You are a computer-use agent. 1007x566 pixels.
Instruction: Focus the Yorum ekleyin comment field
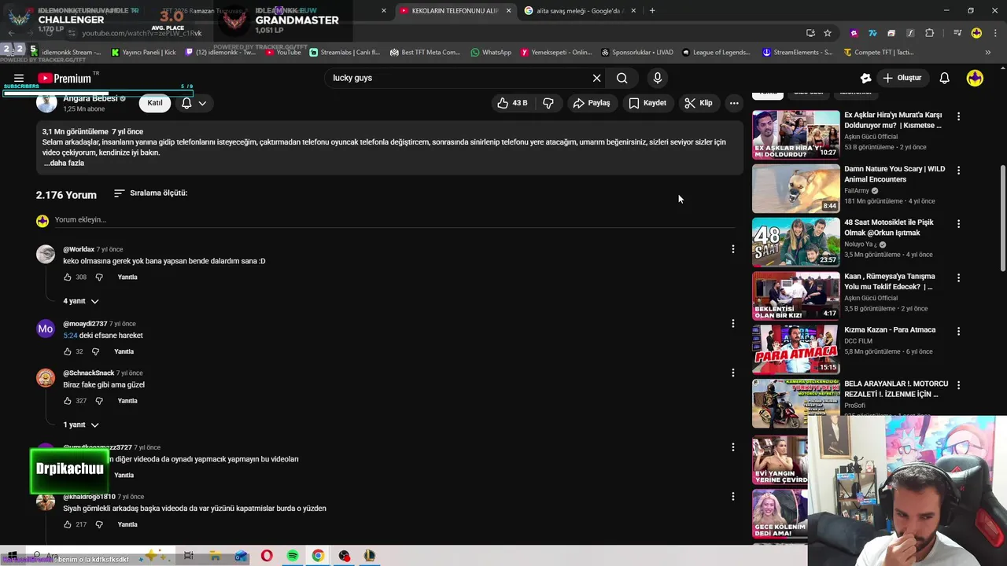(x=393, y=220)
